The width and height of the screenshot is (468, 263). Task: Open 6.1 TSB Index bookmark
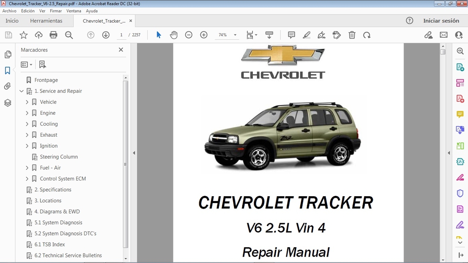point(49,244)
